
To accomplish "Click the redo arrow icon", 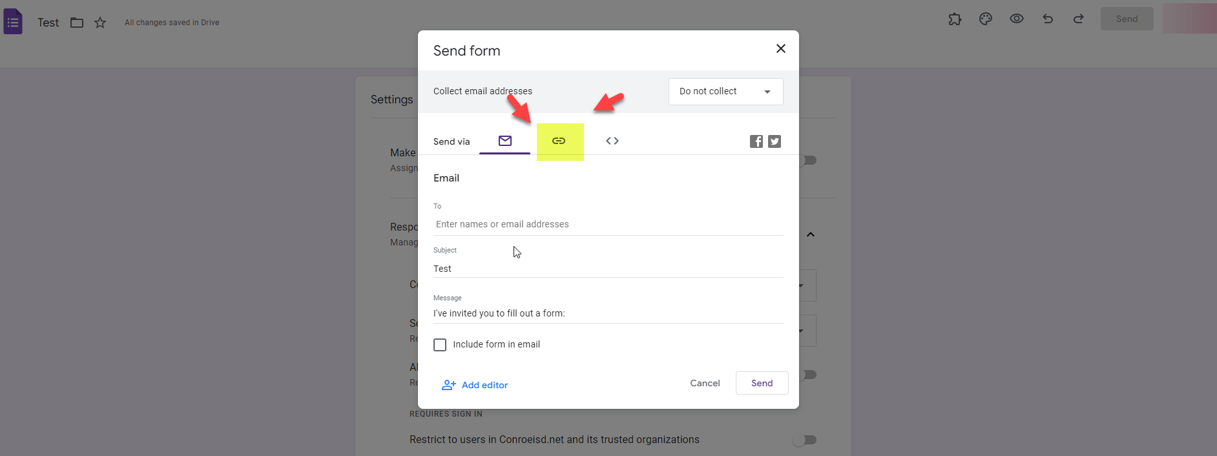I will (x=1079, y=19).
